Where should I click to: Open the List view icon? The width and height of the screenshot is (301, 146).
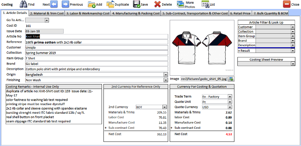point(205,4)
